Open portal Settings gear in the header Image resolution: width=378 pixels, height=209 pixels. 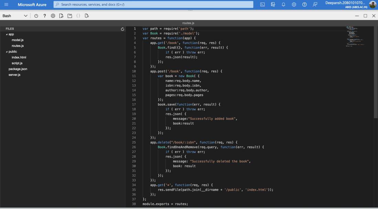coord(294,4)
